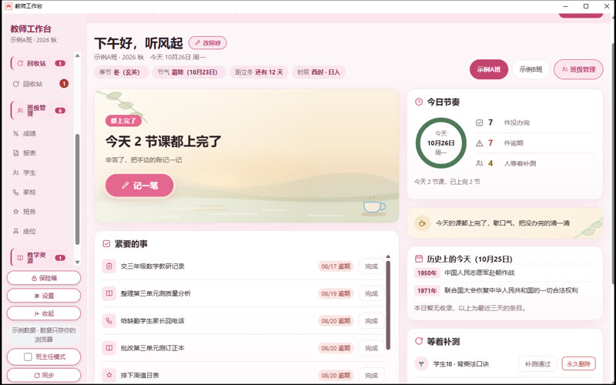The width and height of the screenshot is (616, 385).
Task: Switch to 示例A班 class tab
Action: 489,69
